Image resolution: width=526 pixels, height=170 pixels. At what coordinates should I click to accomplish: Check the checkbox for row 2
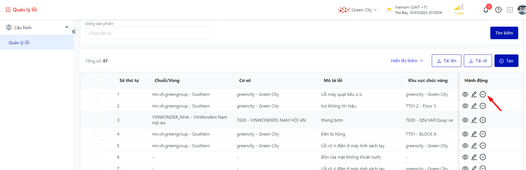click(98, 106)
